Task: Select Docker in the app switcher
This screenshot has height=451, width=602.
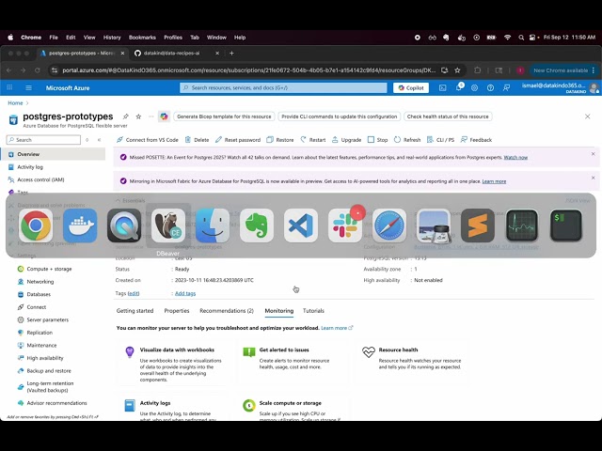Action: coord(80,225)
